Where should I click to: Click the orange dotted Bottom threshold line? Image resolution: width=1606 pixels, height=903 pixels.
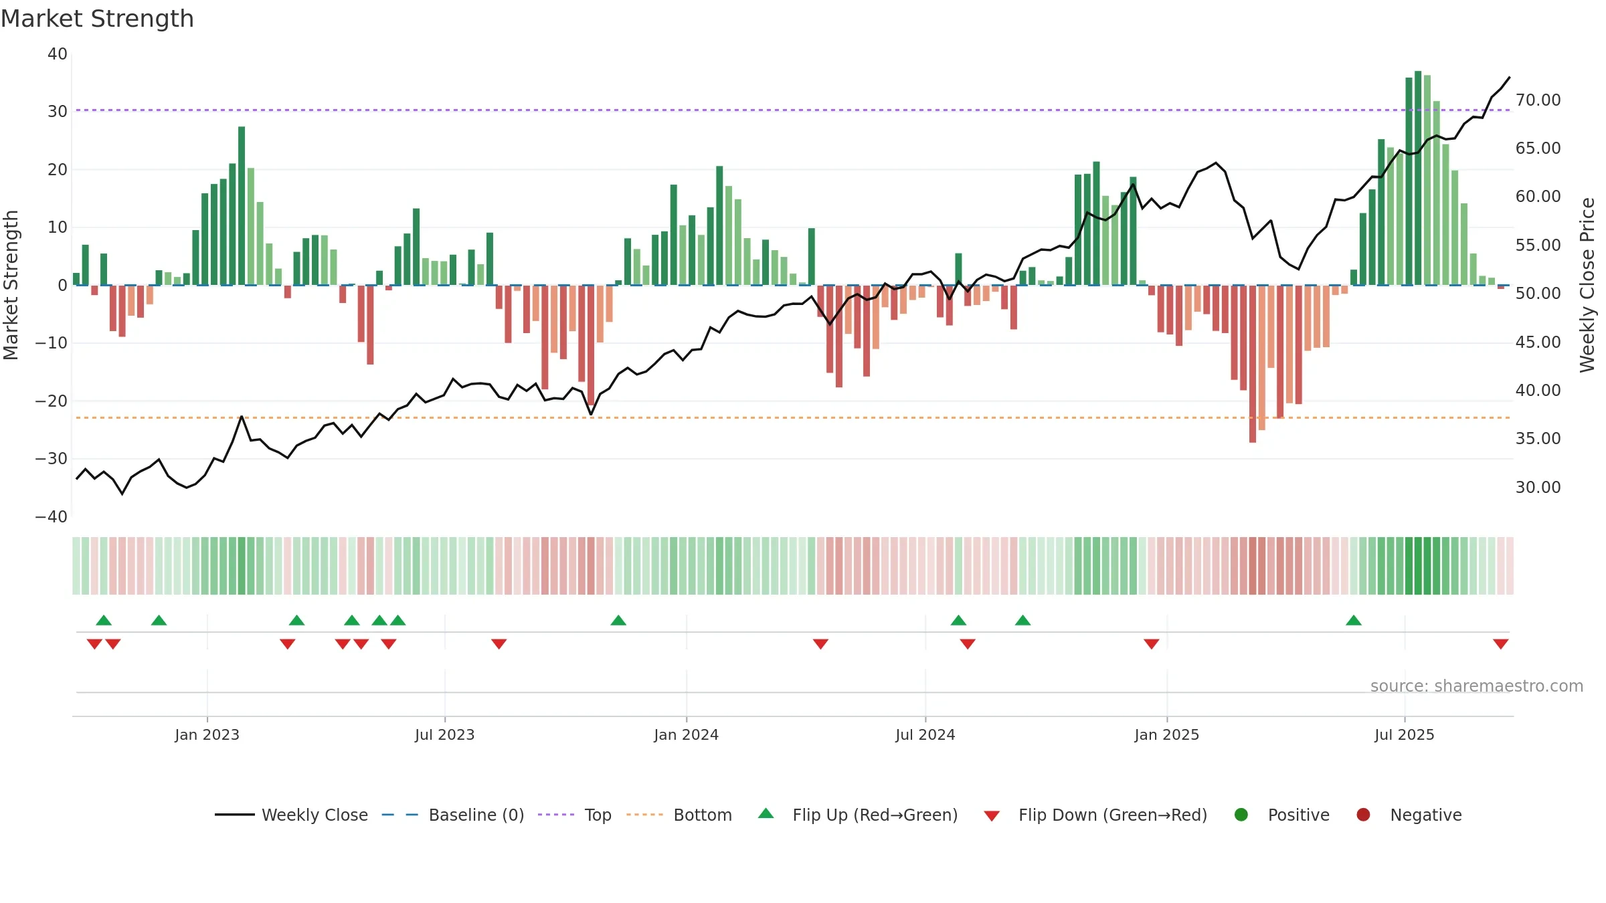click(793, 417)
